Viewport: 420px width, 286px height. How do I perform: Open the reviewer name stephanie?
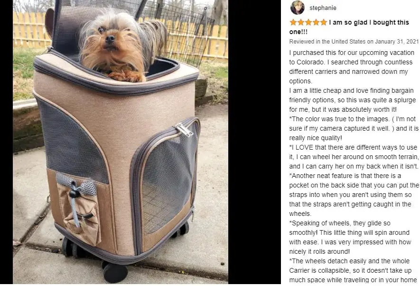[x=323, y=8]
